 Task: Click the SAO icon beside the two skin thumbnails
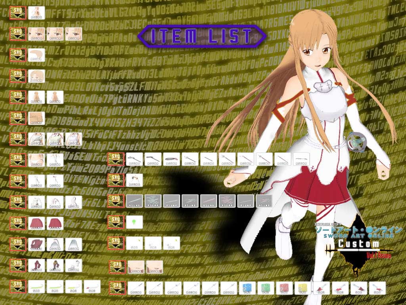tap(117, 267)
